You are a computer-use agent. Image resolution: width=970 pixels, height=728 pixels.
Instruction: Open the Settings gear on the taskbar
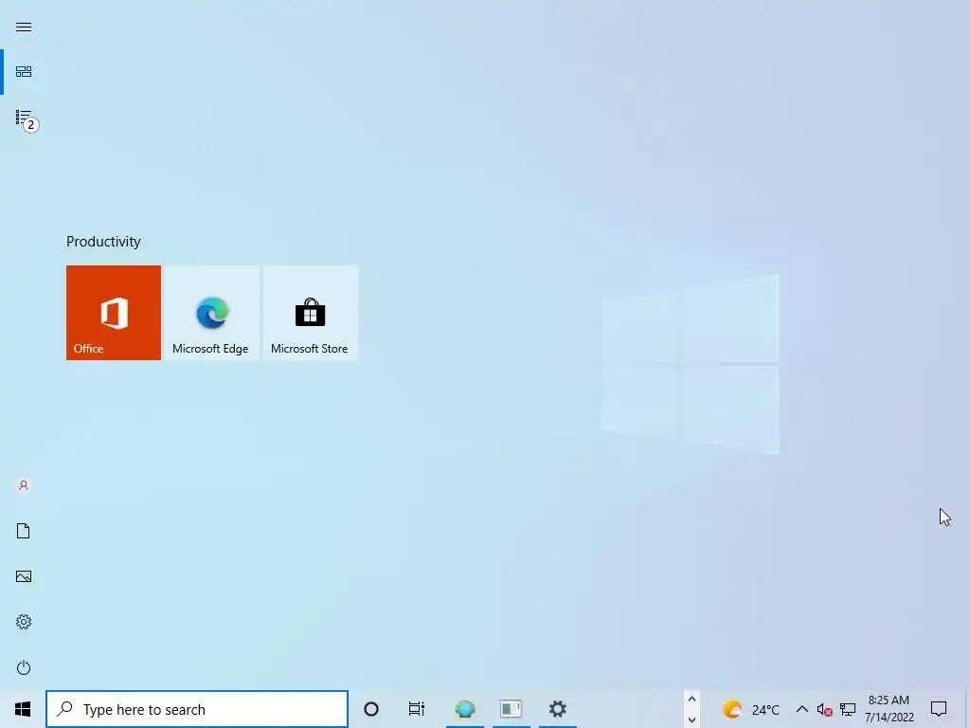(x=557, y=709)
